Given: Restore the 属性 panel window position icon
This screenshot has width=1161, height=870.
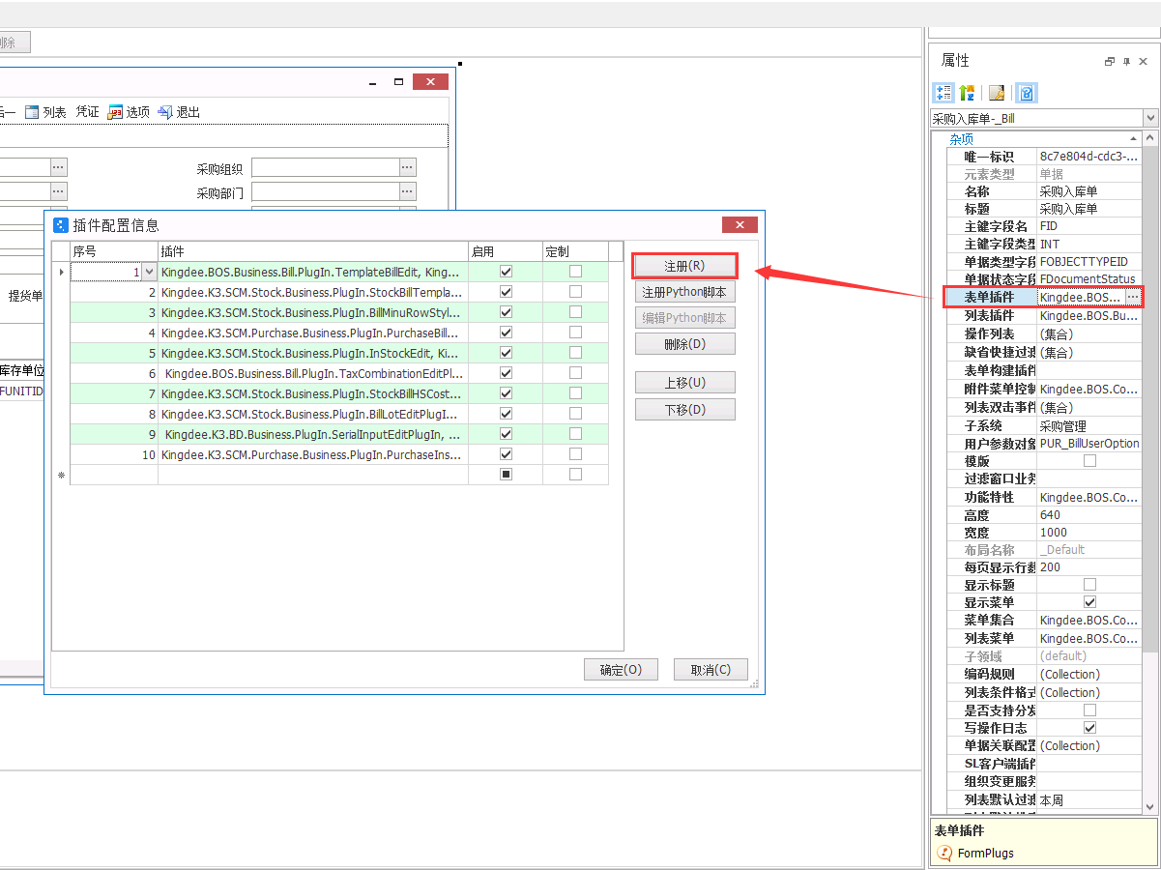Looking at the screenshot, I should (1110, 61).
